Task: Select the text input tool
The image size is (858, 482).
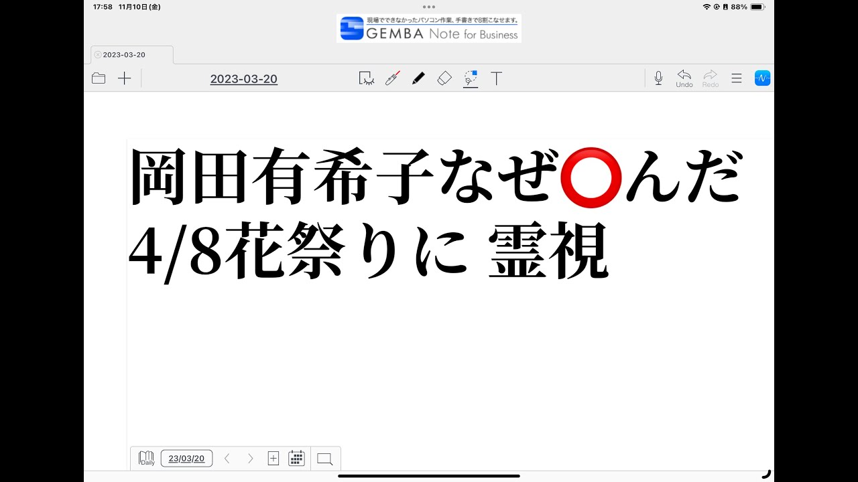Action: [497, 78]
